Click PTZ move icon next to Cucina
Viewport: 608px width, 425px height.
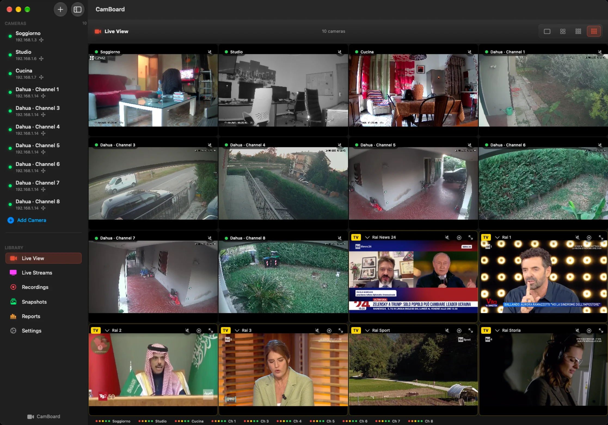41,77
